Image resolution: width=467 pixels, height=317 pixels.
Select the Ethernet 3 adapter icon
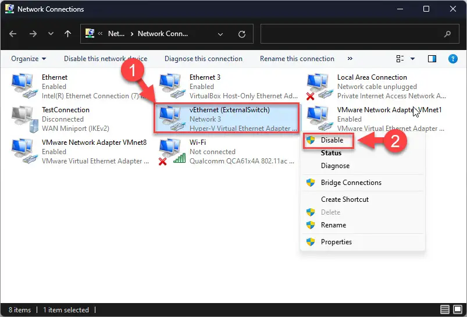pyautogui.click(x=172, y=87)
